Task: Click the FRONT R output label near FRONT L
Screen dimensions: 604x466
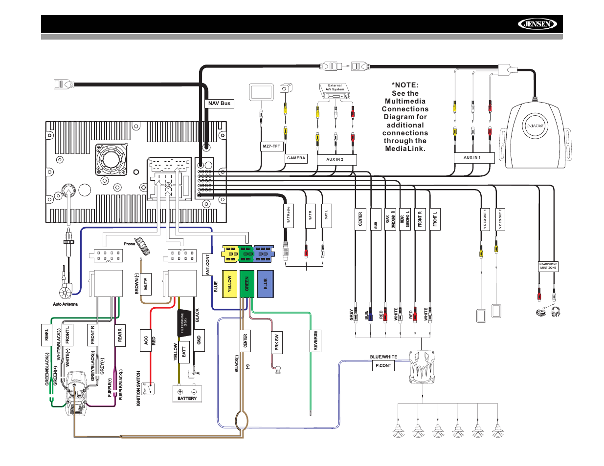Action: pyautogui.click(x=420, y=219)
